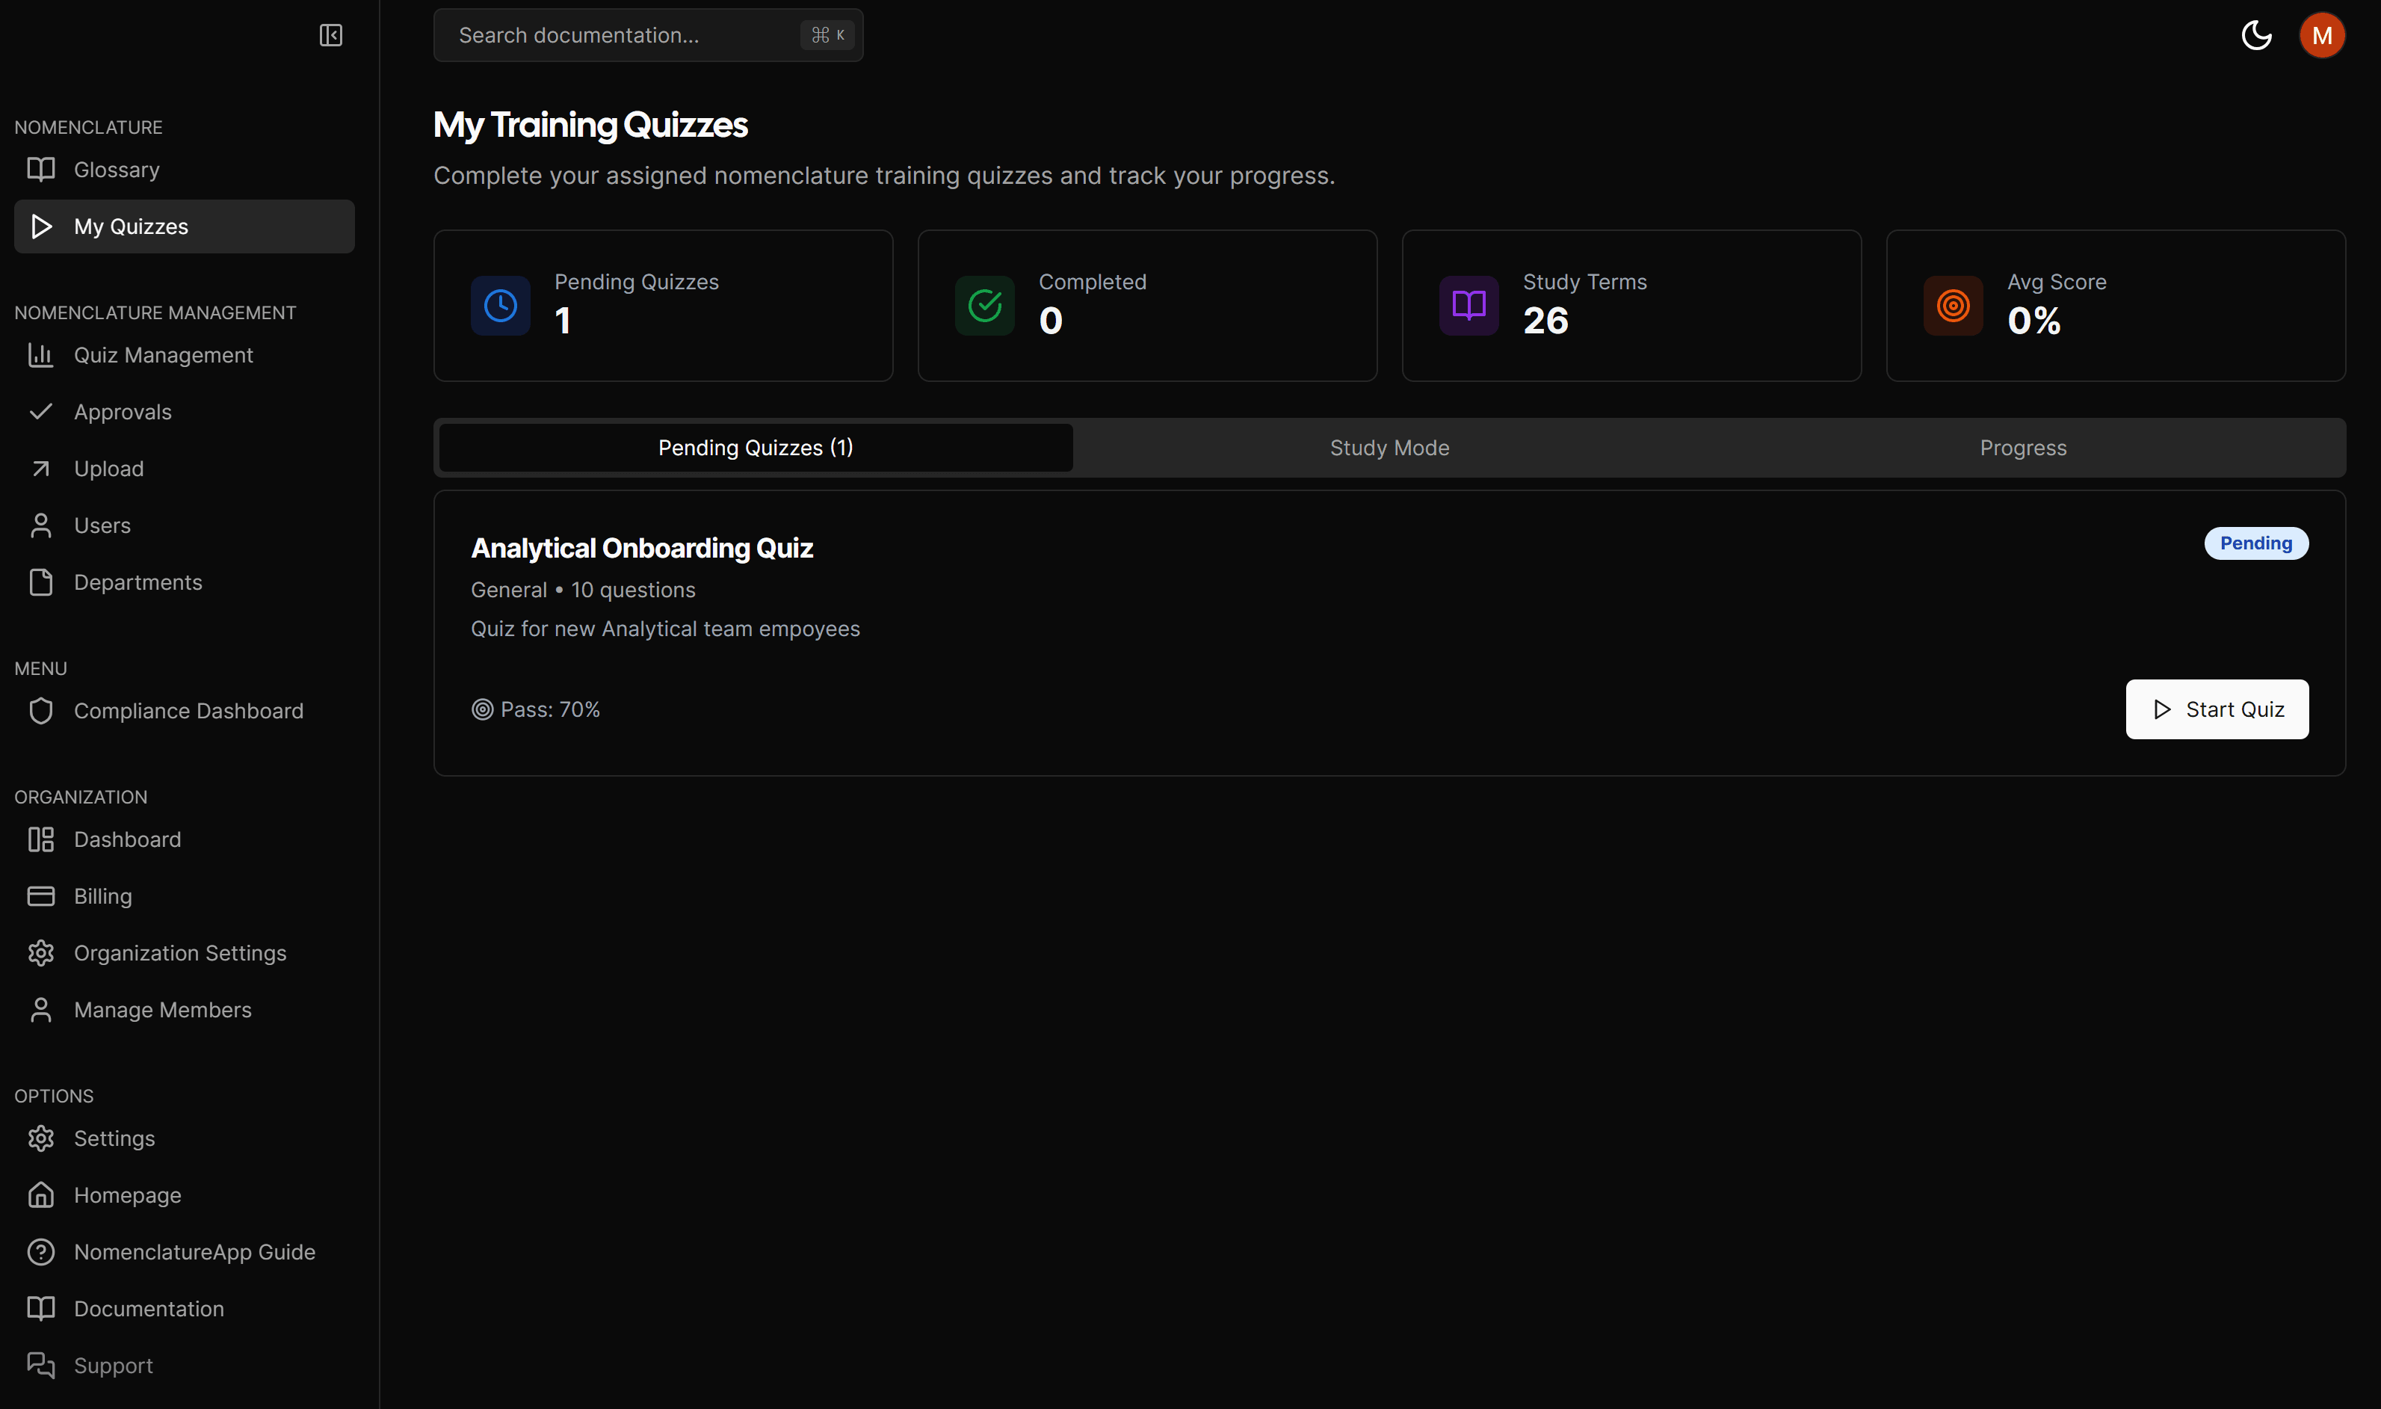Open the Departments sidebar item
Screen dimensions: 2381x1409
pos(138,583)
